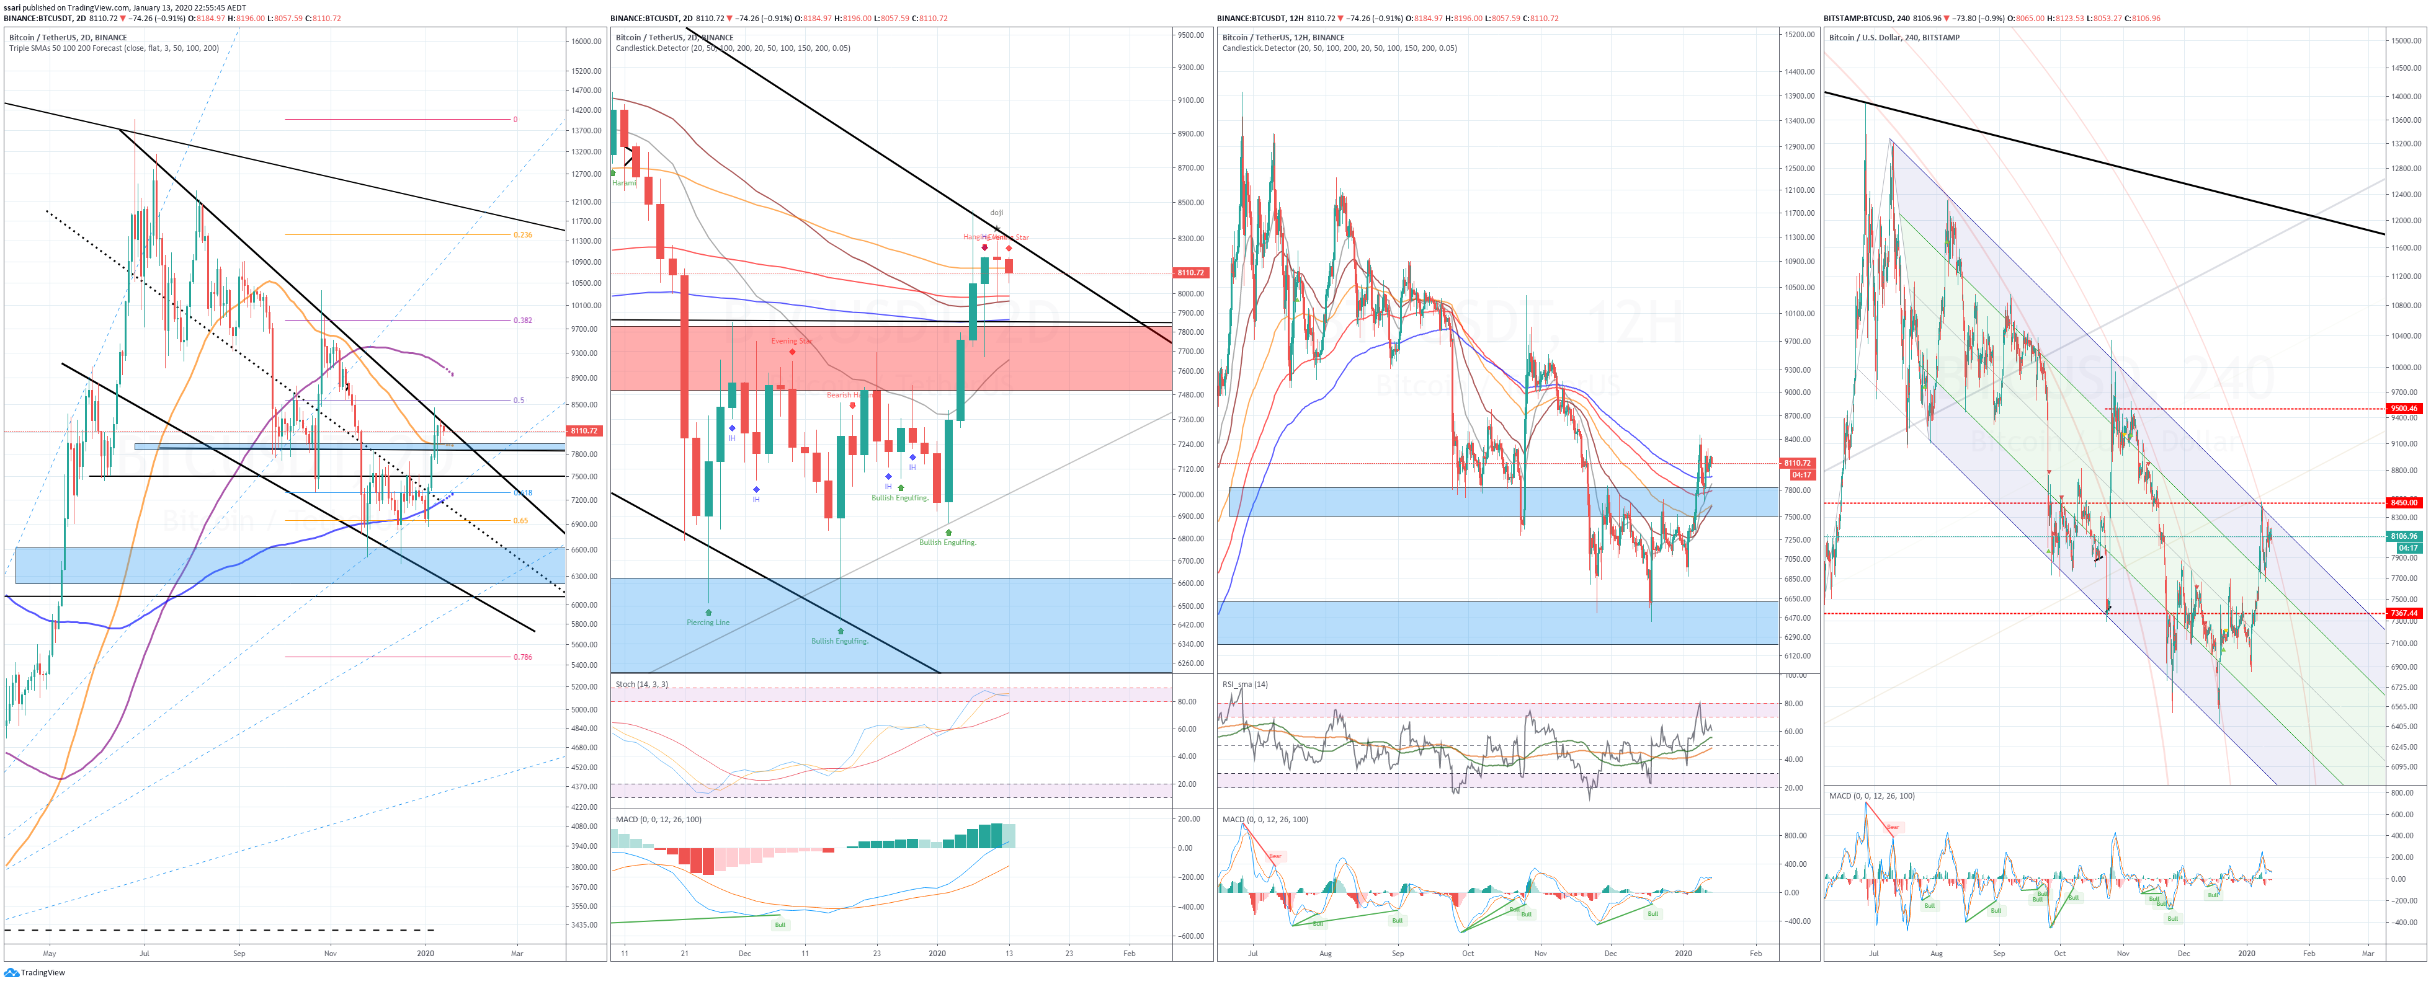This screenshot has width=2431, height=984.
Task: Click the red 8450.00 price line tag
Action: [x=2404, y=503]
